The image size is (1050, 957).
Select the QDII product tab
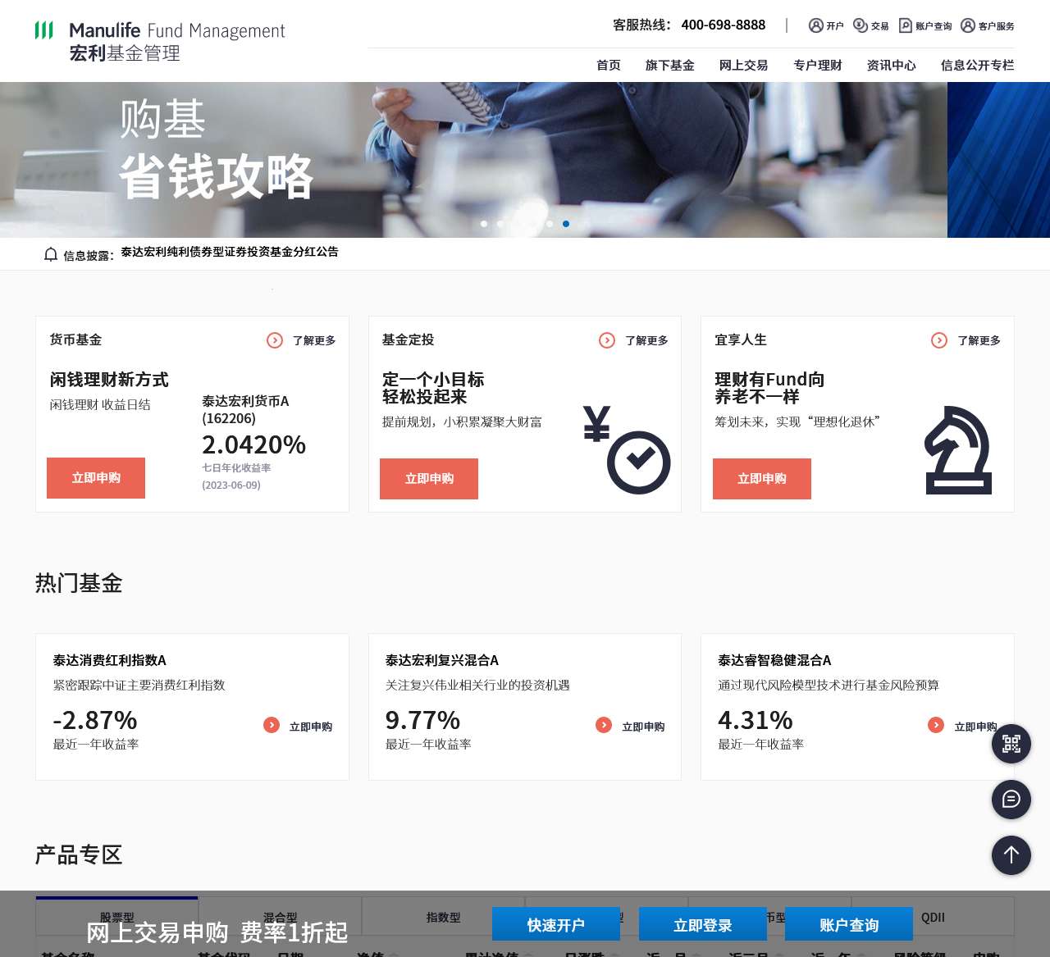[x=933, y=917]
